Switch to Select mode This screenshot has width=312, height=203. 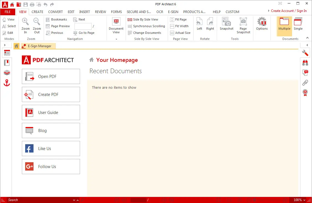pyautogui.click(x=9, y=26)
